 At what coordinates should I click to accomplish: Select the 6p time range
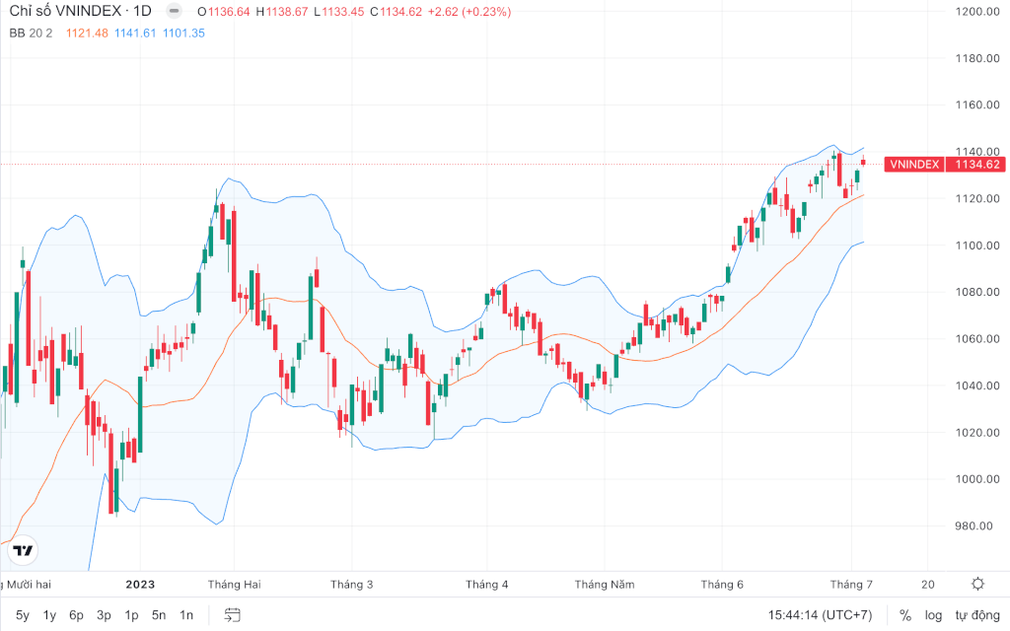click(x=77, y=615)
